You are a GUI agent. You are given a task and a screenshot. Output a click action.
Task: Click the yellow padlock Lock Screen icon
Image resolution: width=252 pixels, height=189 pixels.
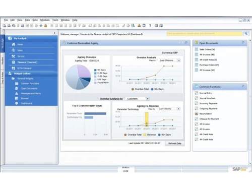click(x=45, y=26)
